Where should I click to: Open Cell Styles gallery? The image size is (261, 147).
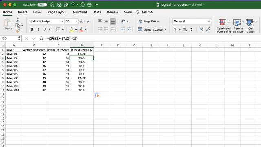point(251,26)
